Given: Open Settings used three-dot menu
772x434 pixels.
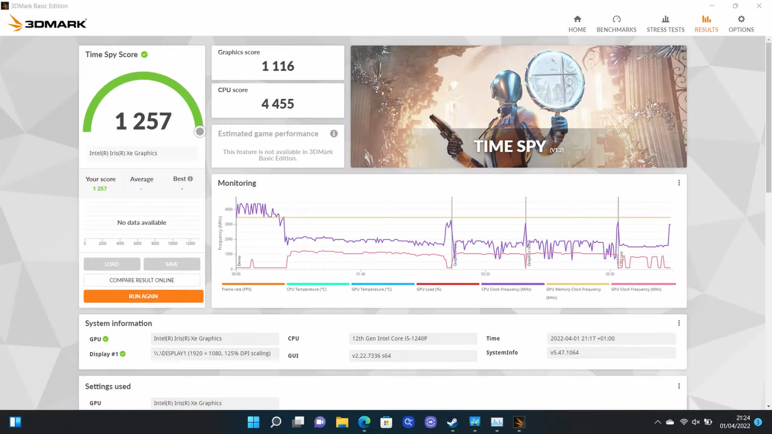Looking at the screenshot, I should point(679,387).
